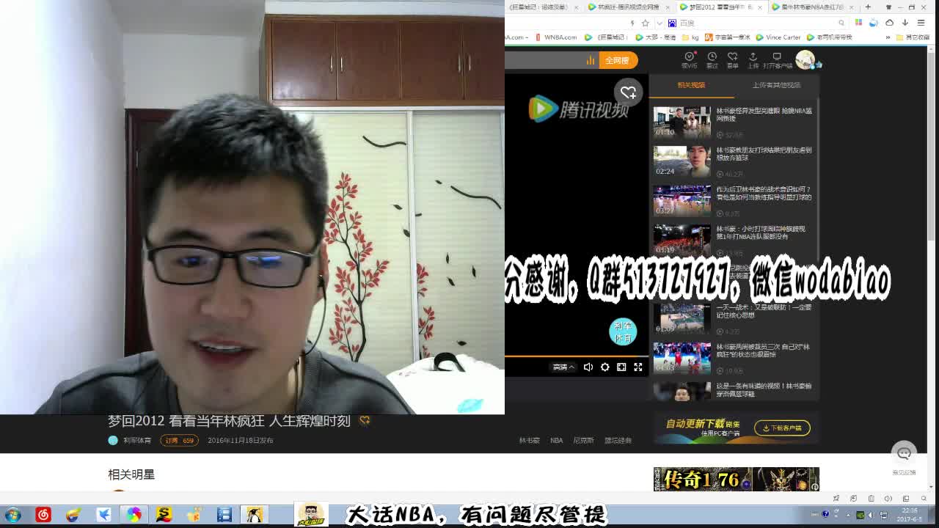Add video to favorites with heart overlay
Image resolution: width=939 pixels, height=528 pixels.
tap(628, 92)
